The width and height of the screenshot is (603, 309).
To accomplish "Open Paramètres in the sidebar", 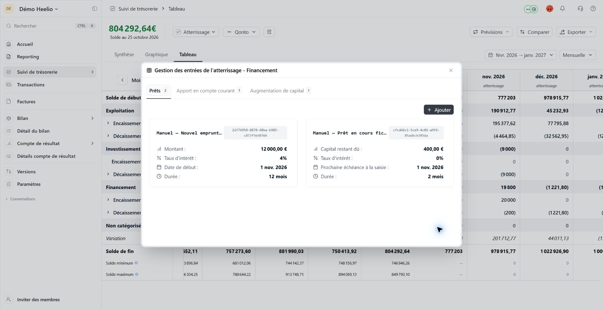I will pos(49,184).
